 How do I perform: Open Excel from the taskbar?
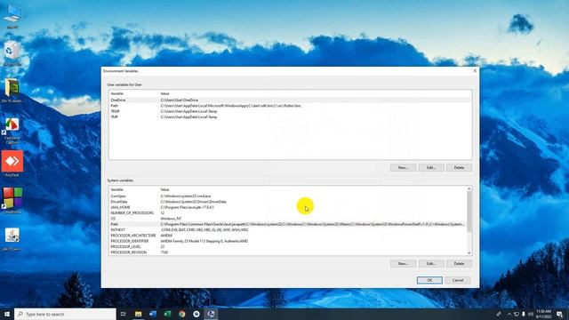click(167, 314)
